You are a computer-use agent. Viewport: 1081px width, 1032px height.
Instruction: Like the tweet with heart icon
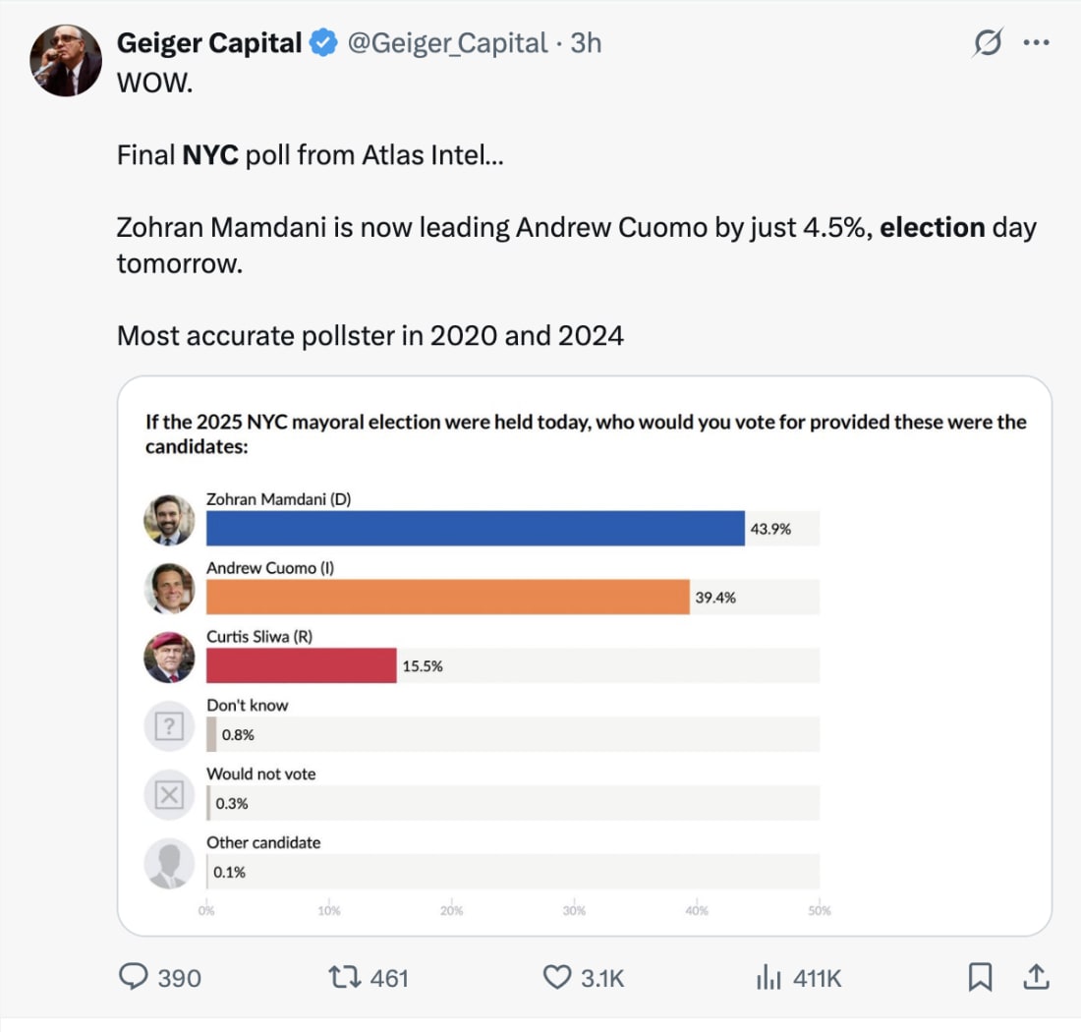tap(557, 977)
